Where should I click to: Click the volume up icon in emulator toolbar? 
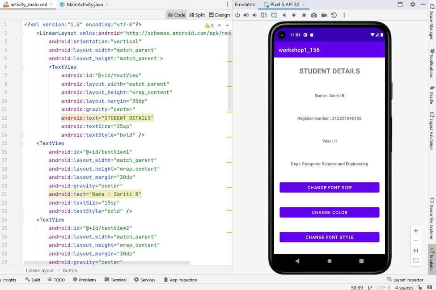[246, 15]
